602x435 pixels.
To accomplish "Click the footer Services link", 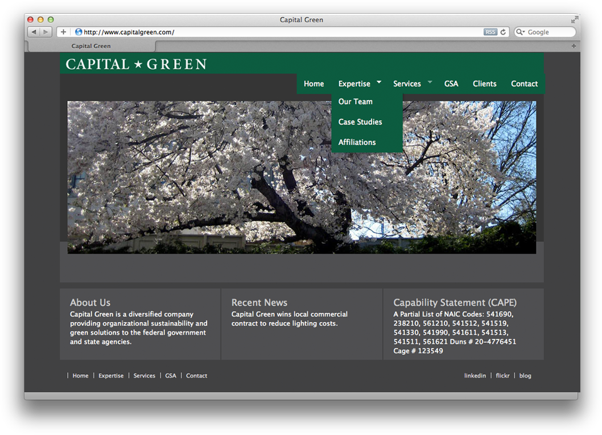I will [x=145, y=375].
